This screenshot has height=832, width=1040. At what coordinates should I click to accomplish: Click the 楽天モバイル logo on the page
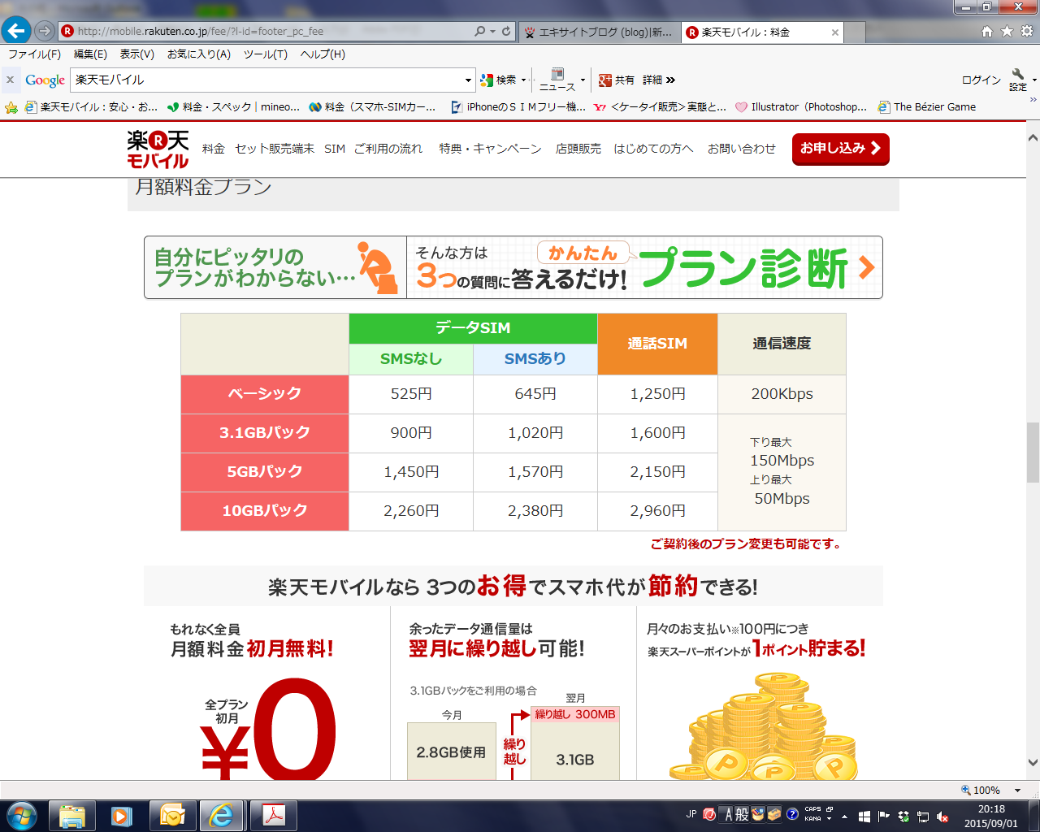[158, 149]
